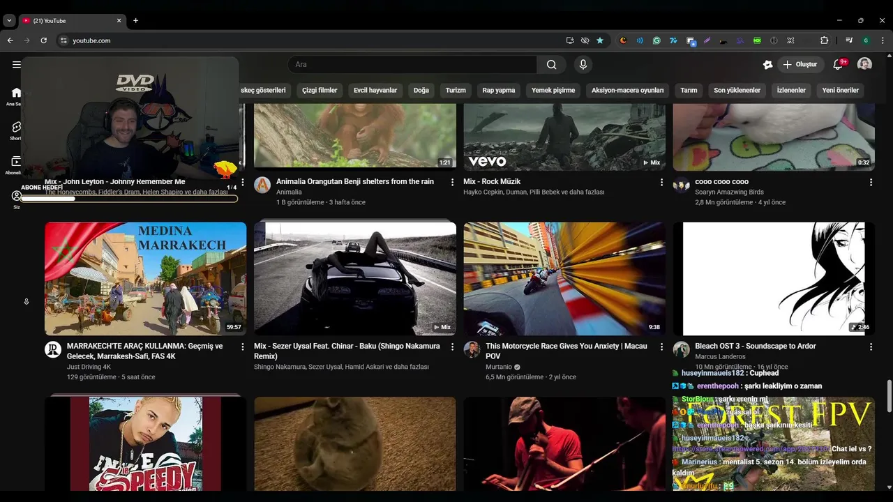
Task: Open the Chrome profile G icon
Action: click(x=866, y=40)
